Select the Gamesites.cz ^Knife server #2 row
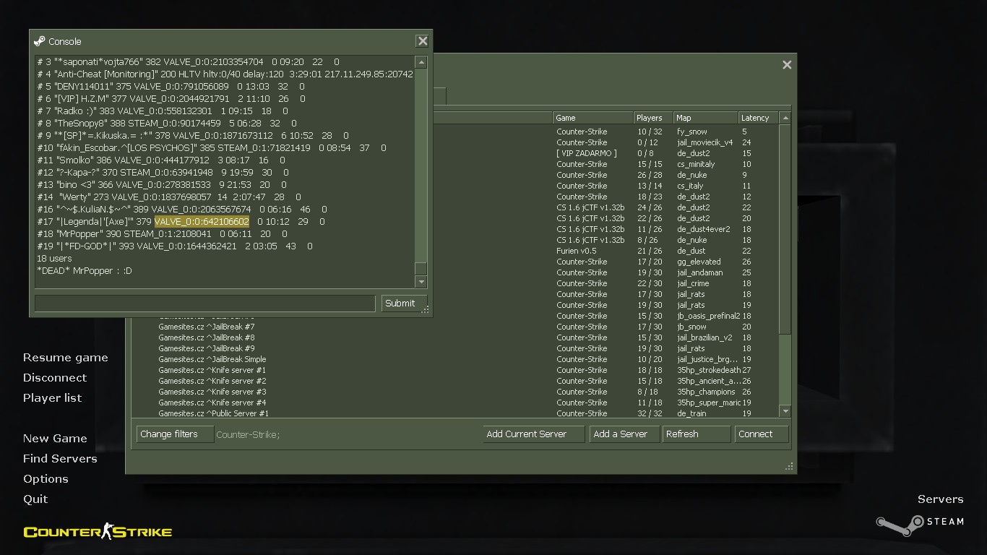Image resolution: width=987 pixels, height=555 pixels. click(212, 381)
